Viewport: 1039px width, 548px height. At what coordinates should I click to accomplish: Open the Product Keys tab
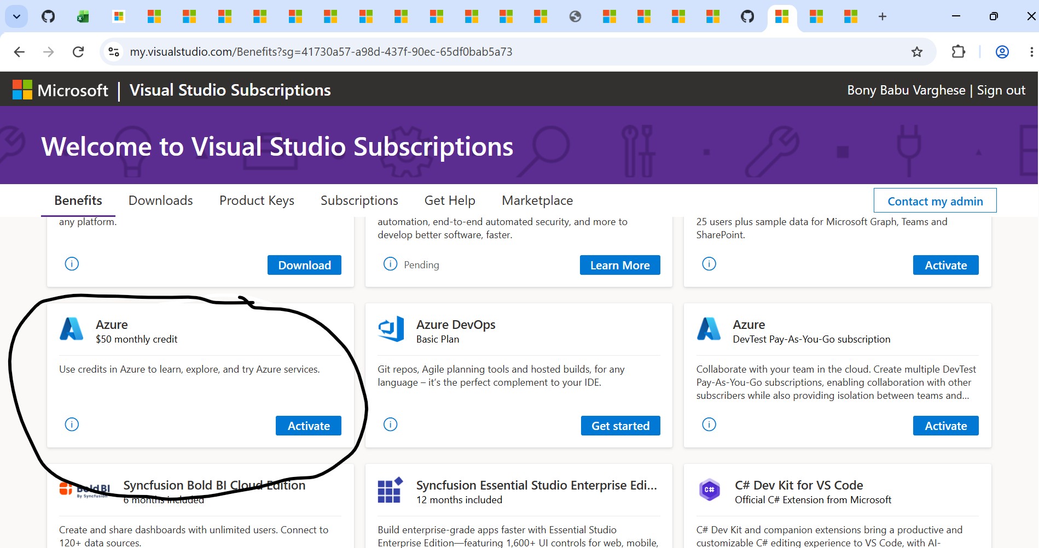point(257,201)
